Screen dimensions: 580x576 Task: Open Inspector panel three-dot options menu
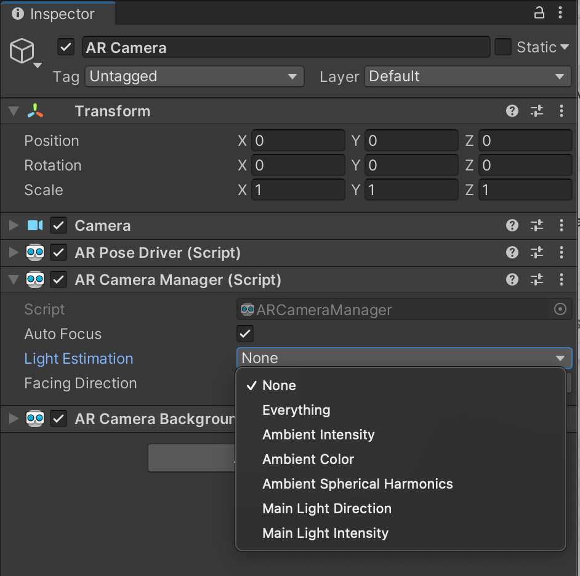tap(561, 13)
